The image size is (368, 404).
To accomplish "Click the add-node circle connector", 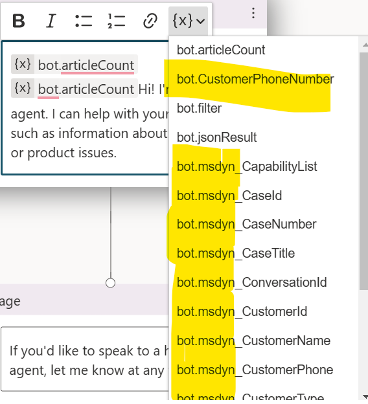I will [x=110, y=283].
